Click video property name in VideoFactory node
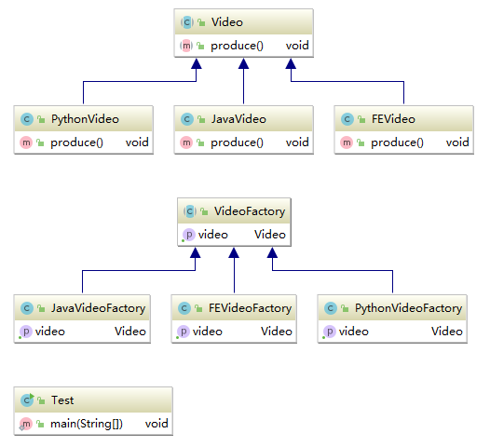The height and width of the screenshot is (447, 490). coord(213,235)
